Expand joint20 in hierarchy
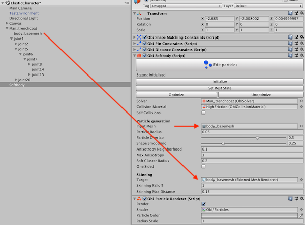Viewport: 305px width, 225px height. click(16, 80)
